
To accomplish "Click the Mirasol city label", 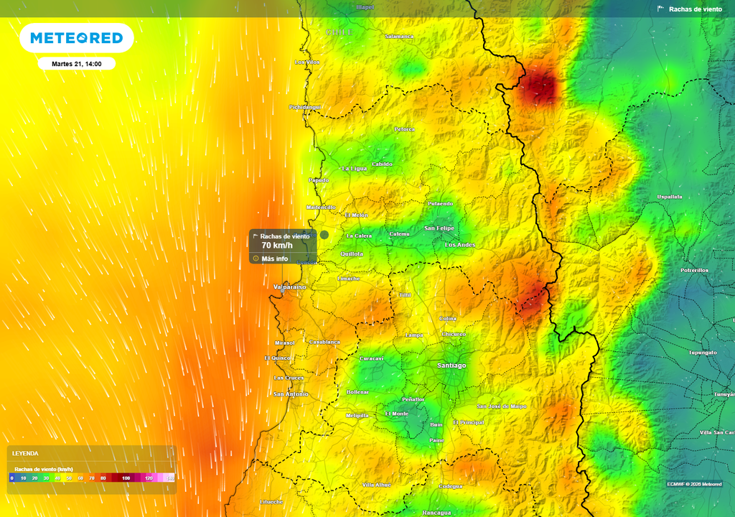I will [284, 343].
